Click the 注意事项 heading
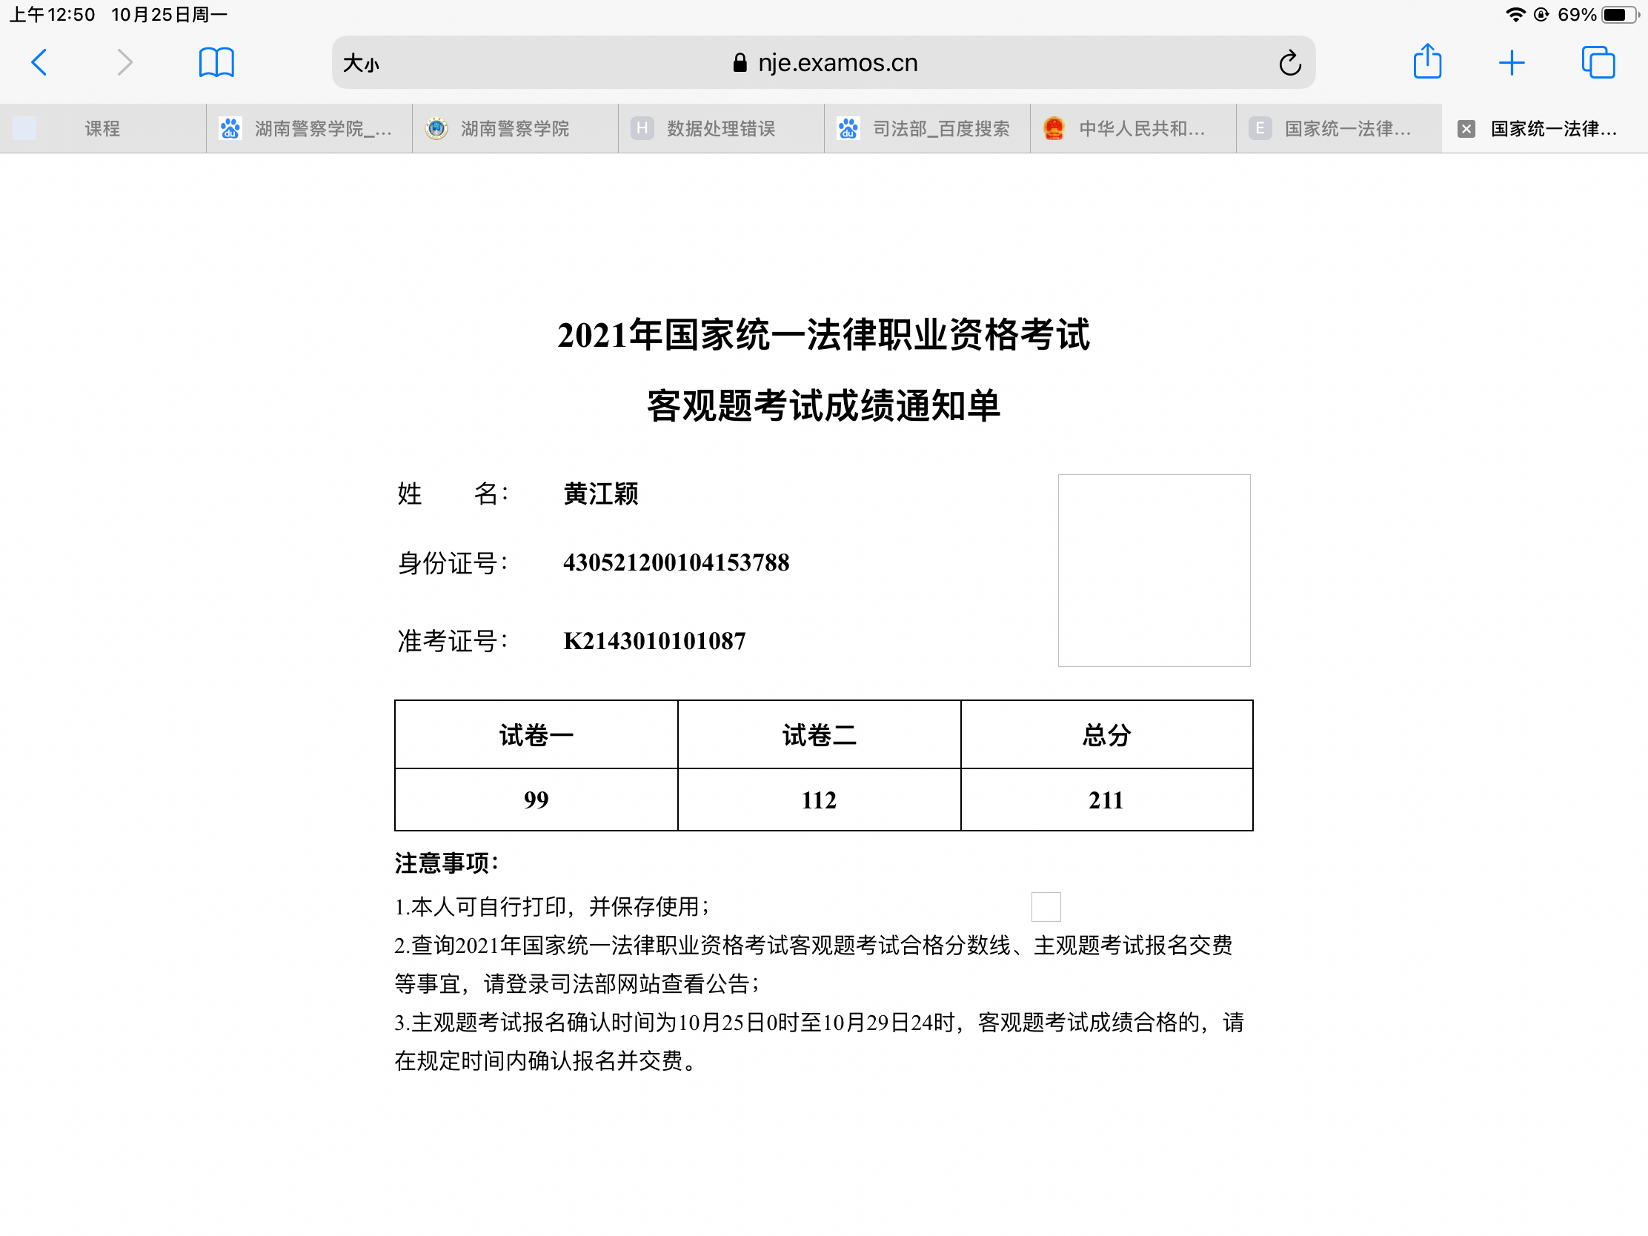Image resolution: width=1648 pixels, height=1236 pixels. click(x=446, y=863)
